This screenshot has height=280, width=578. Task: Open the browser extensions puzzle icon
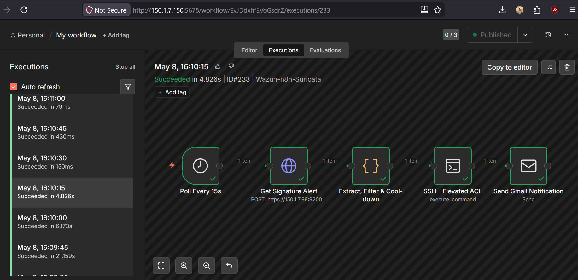tap(537, 10)
